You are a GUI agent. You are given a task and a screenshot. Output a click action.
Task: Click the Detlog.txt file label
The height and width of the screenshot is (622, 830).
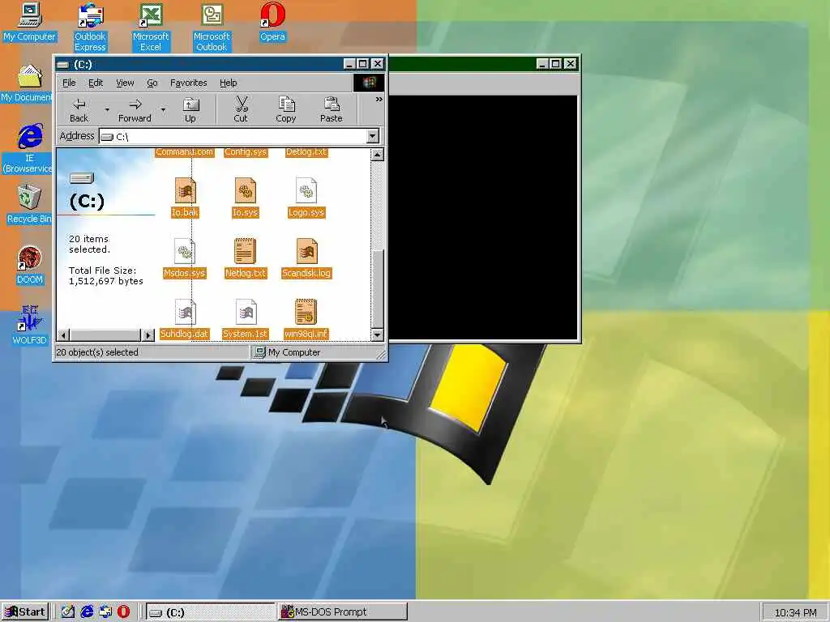click(x=306, y=152)
